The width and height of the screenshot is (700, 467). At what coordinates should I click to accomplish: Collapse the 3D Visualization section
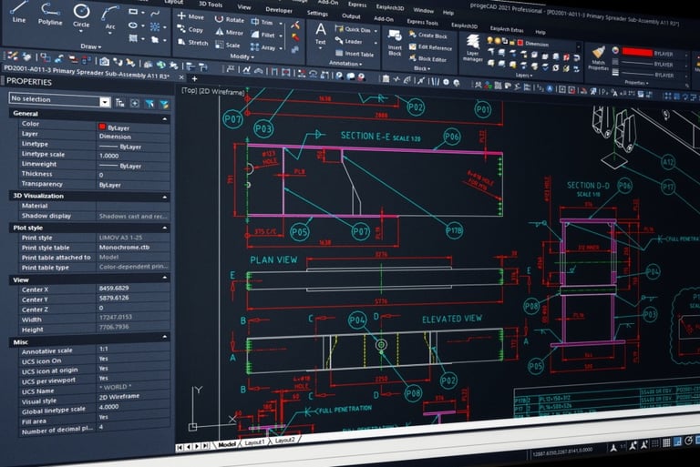[x=165, y=197]
